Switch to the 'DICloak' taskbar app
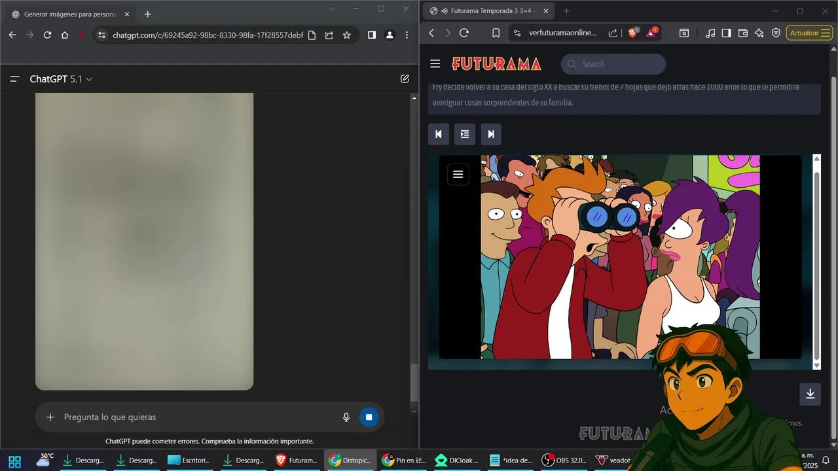This screenshot has width=838, height=471. [x=458, y=461]
